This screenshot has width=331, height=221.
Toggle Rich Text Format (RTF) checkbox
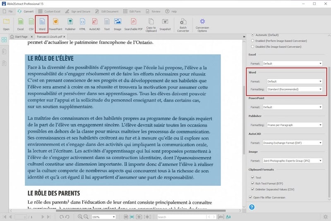pyautogui.click(x=252, y=183)
